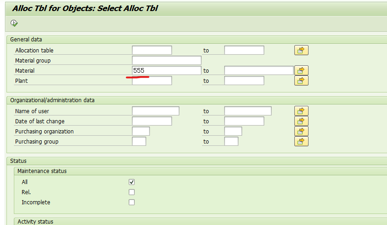
Task: Click the Name of user from field
Action: (x=155, y=111)
